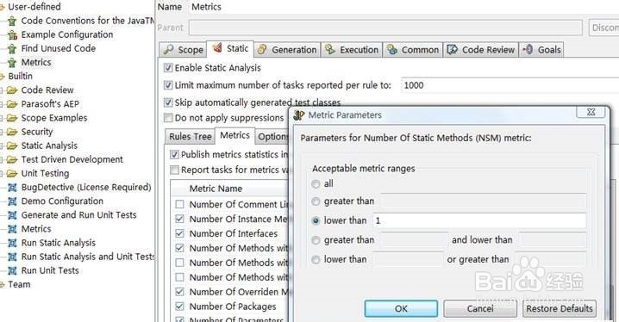Click the Goals tab icon
The height and width of the screenshot is (322, 619).
point(528,50)
